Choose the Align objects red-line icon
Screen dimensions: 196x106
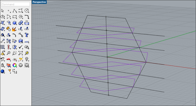pos(8,47)
